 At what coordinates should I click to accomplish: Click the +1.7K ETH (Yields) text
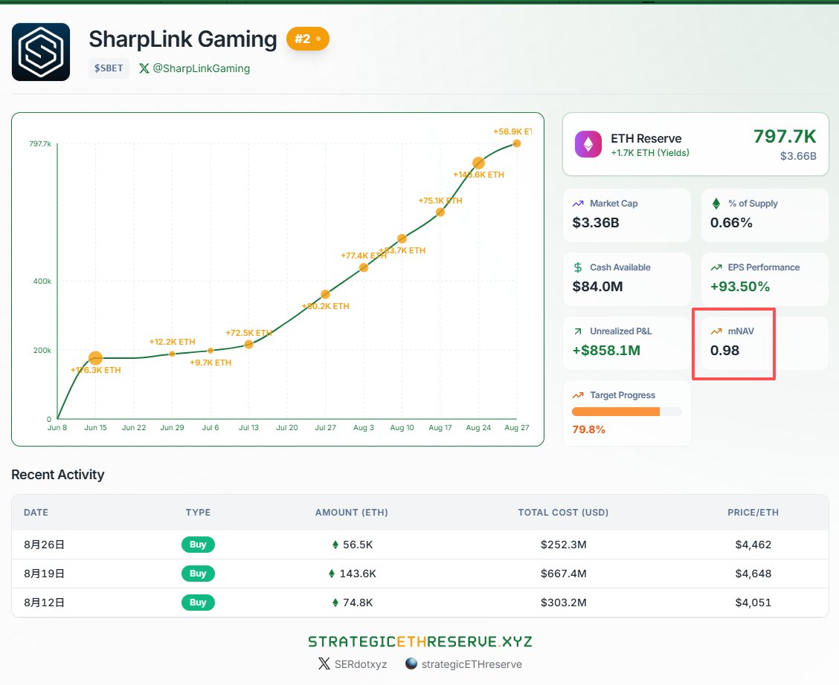click(x=649, y=153)
